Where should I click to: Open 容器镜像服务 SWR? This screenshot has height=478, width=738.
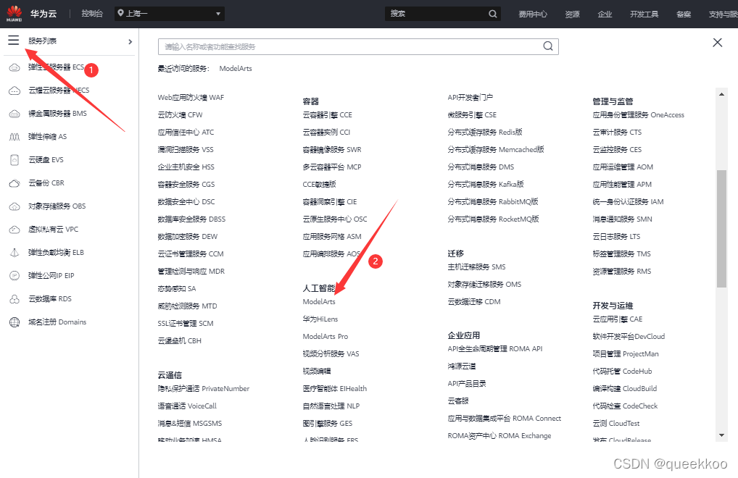[332, 150]
